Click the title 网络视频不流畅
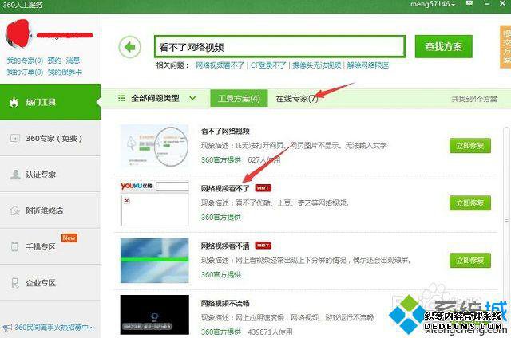 click(225, 303)
